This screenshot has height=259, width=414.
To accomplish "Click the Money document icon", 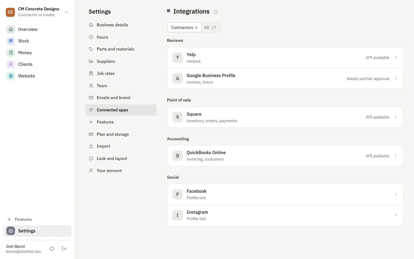I will pos(11,53).
